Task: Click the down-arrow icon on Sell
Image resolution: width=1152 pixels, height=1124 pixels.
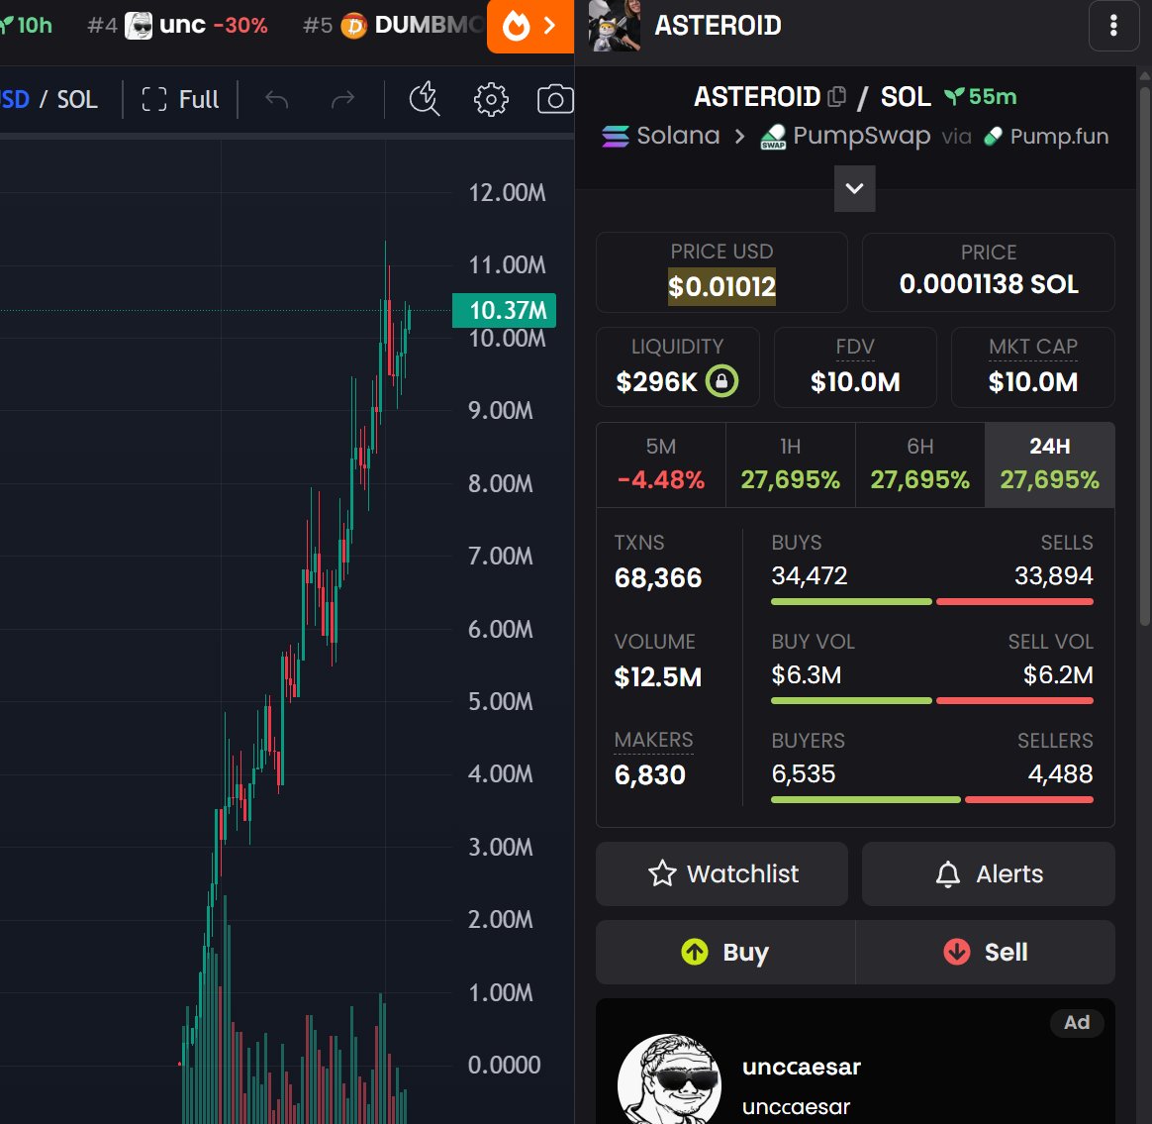Action: pos(957,952)
